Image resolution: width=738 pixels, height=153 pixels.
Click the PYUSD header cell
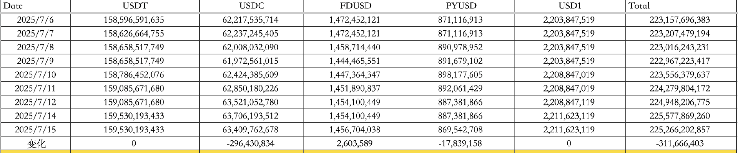[461, 6]
